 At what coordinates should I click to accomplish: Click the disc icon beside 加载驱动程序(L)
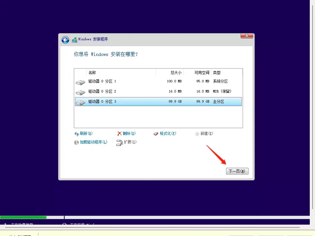tap(76, 142)
